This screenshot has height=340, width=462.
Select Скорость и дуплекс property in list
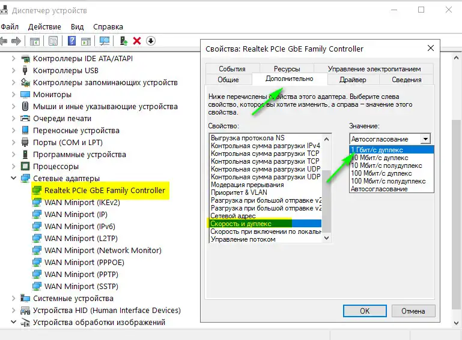point(241,224)
